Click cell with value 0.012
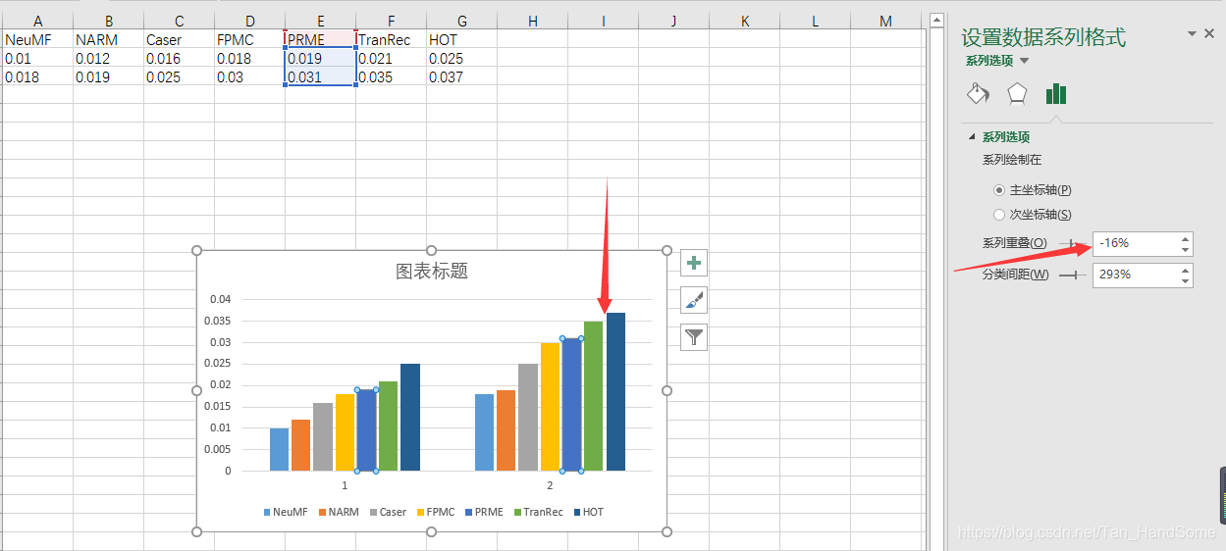 click(108, 58)
